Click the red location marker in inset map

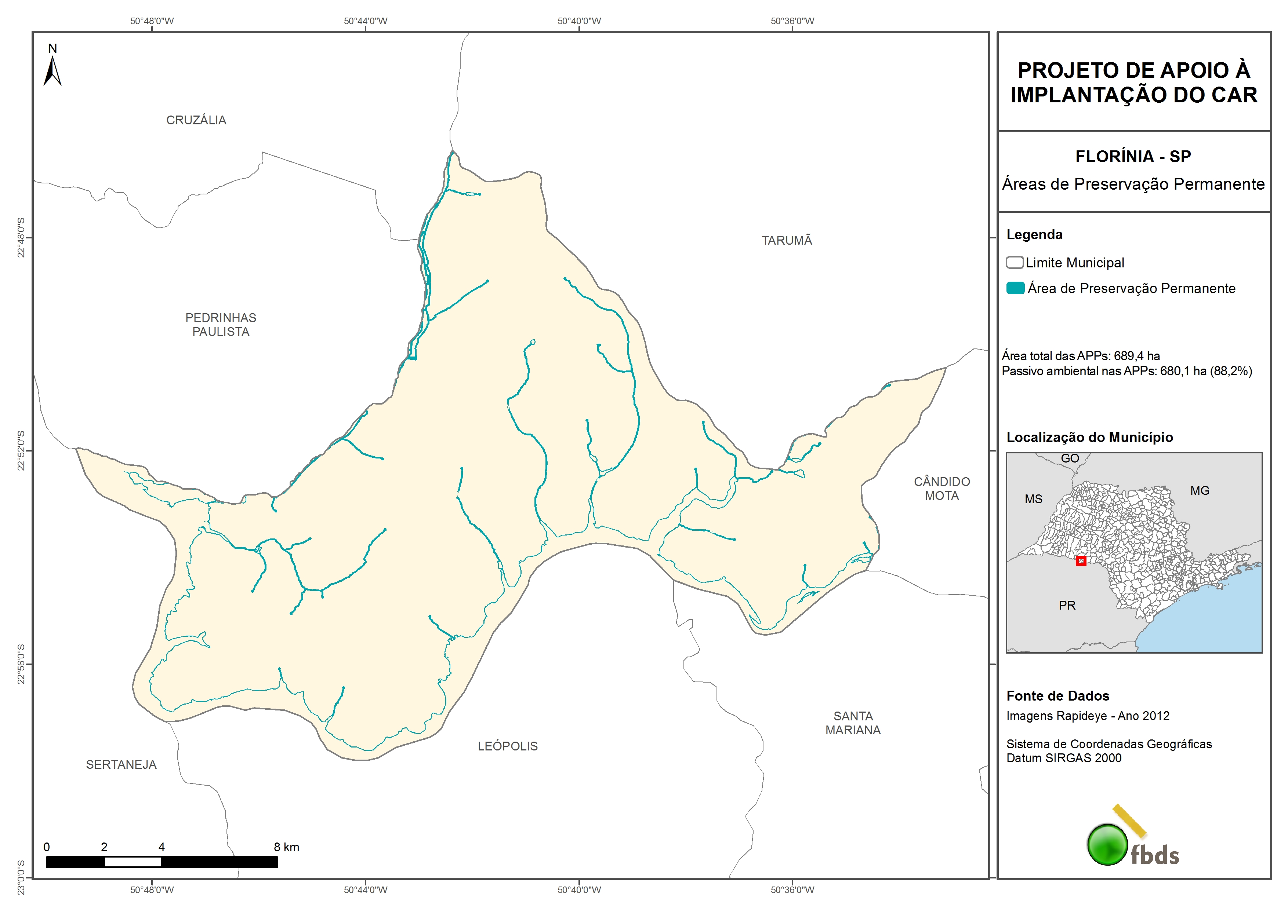point(1081,561)
